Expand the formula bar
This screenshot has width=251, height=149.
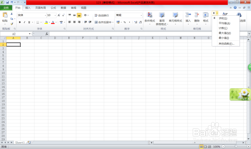coord(249,34)
